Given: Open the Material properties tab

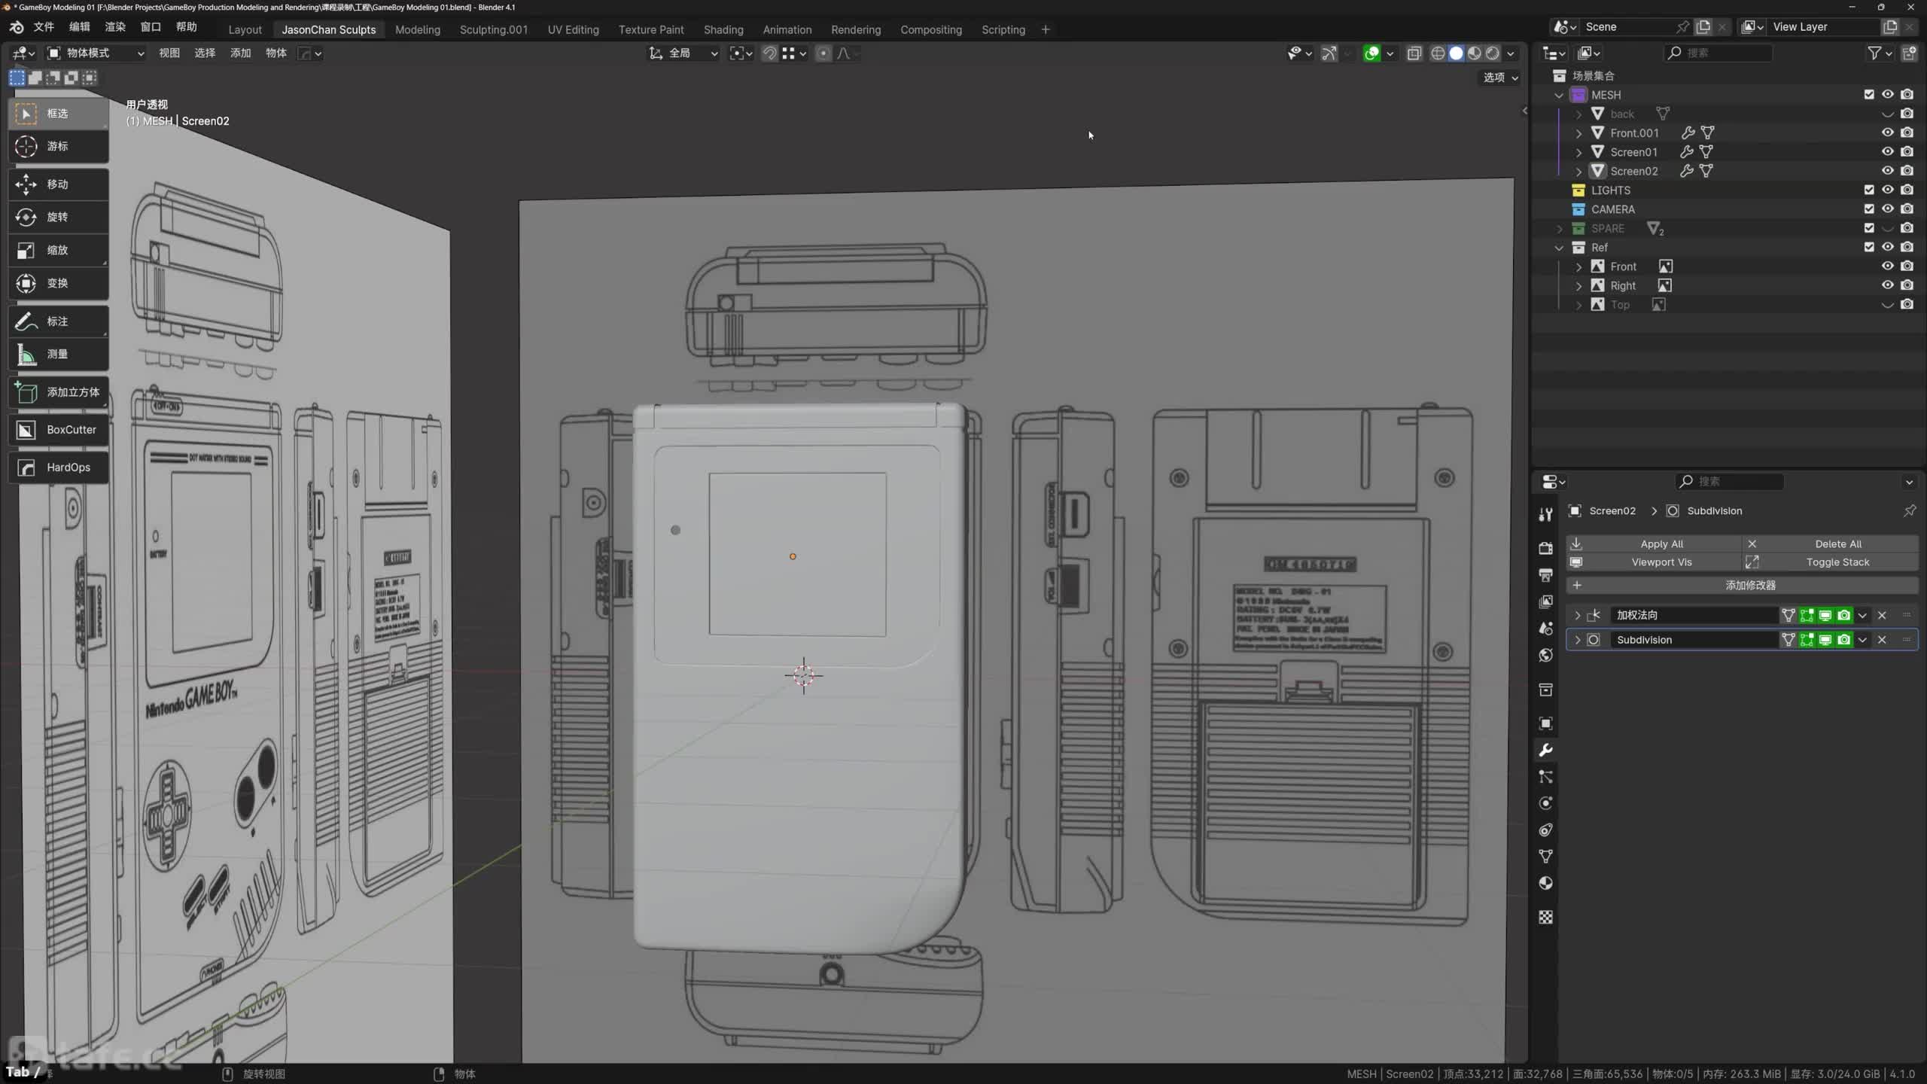Looking at the screenshot, I should (1545, 883).
